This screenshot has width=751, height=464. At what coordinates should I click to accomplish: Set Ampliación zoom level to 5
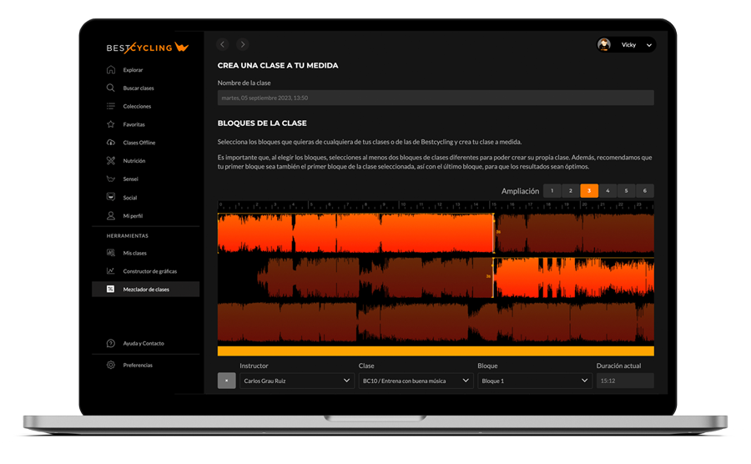[626, 191]
